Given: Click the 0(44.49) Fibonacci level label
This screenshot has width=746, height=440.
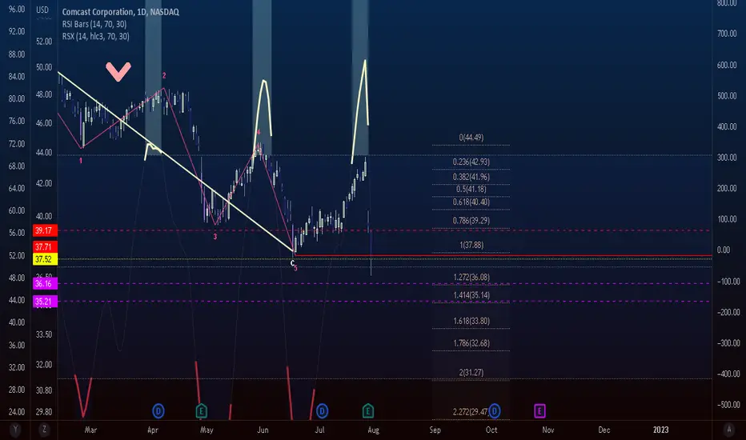Looking at the screenshot, I should 471,138.
